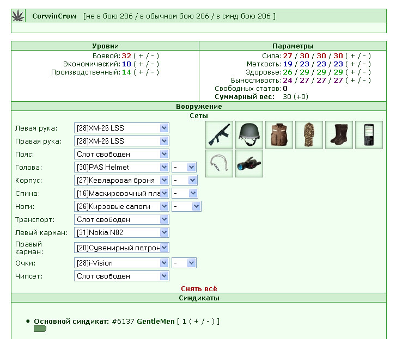Click Снять всё to remove all equipment
Screen dimensions: 396x339
pos(199,288)
